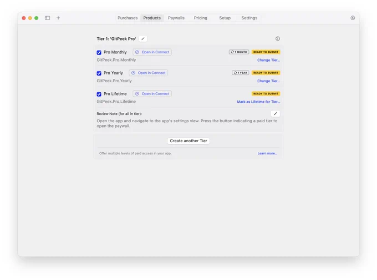Click product ID GitPeek.Pro.Lifetime
Image resolution: width=377 pixels, height=280 pixels.
pos(116,102)
